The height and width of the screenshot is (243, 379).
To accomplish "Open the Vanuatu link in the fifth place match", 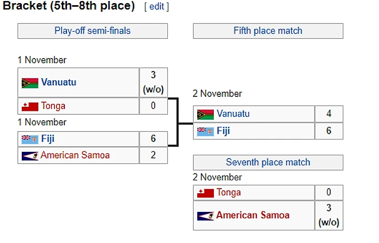I will (x=233, y=114).
